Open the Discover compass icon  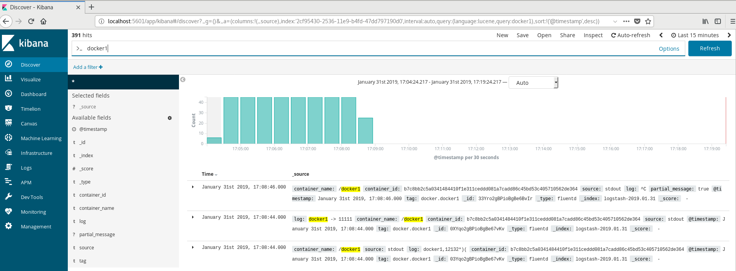(9, 64)
